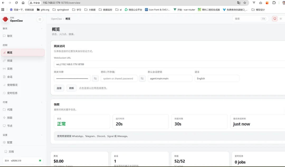Viewport: 285px width, 167px height.
Task: Click the system or shared password field
Action: (x=119, y=78)
